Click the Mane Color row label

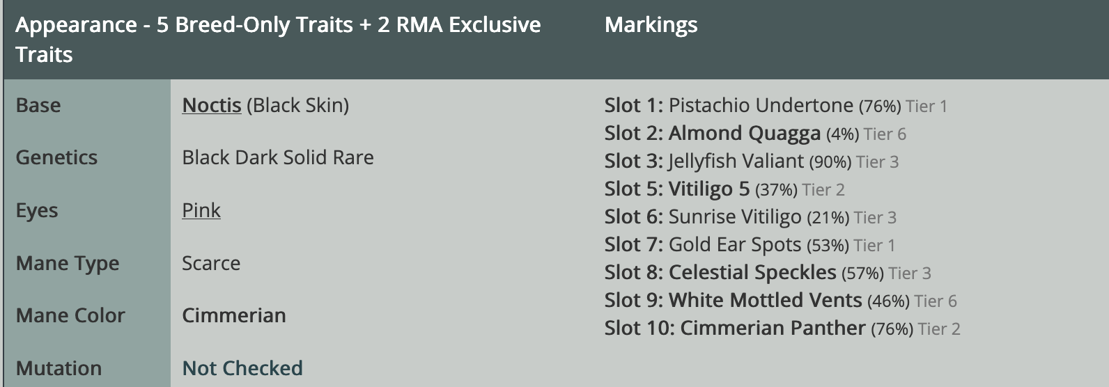coord(70,315)
